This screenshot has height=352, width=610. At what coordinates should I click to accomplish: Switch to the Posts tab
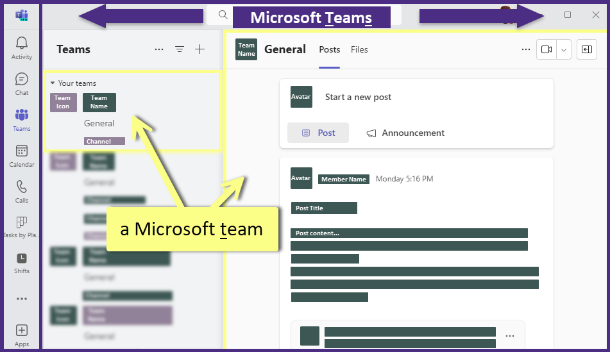330,50
